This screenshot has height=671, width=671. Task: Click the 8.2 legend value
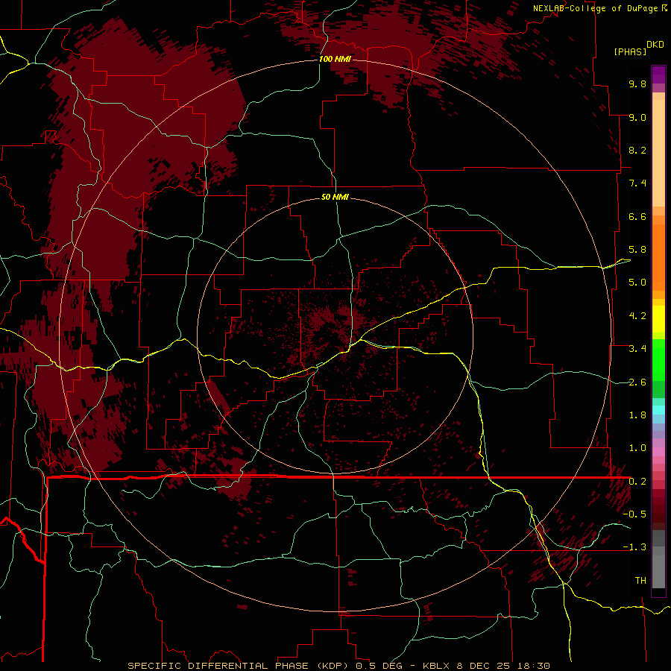[x=637, y=150]
